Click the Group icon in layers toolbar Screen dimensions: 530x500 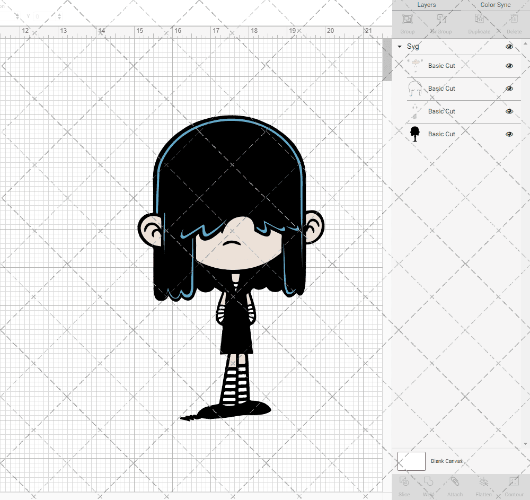coord(407,19)
